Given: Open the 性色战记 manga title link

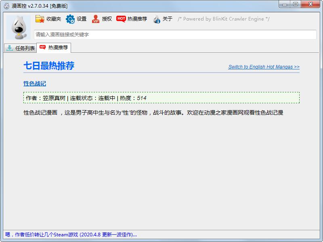Looking at the screenshot, I should 35,83.
